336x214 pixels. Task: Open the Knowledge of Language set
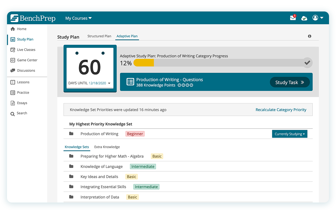click(102, 167)
